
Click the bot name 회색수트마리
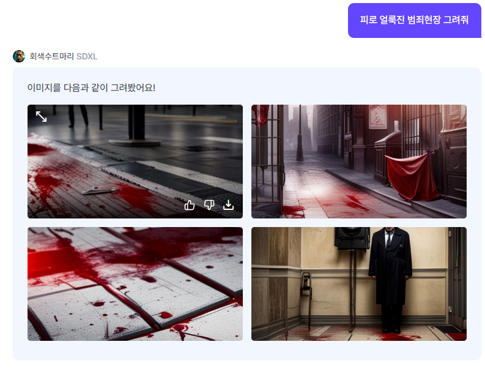click(51, 56)
